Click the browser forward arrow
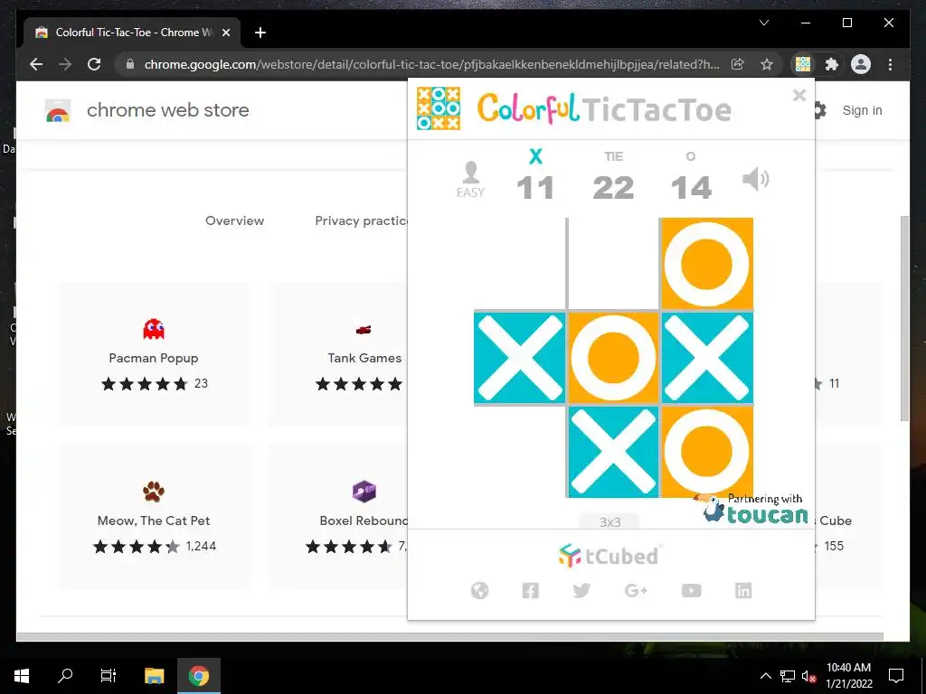Viewport: 926px width, 694px height. tap(65, 64)
